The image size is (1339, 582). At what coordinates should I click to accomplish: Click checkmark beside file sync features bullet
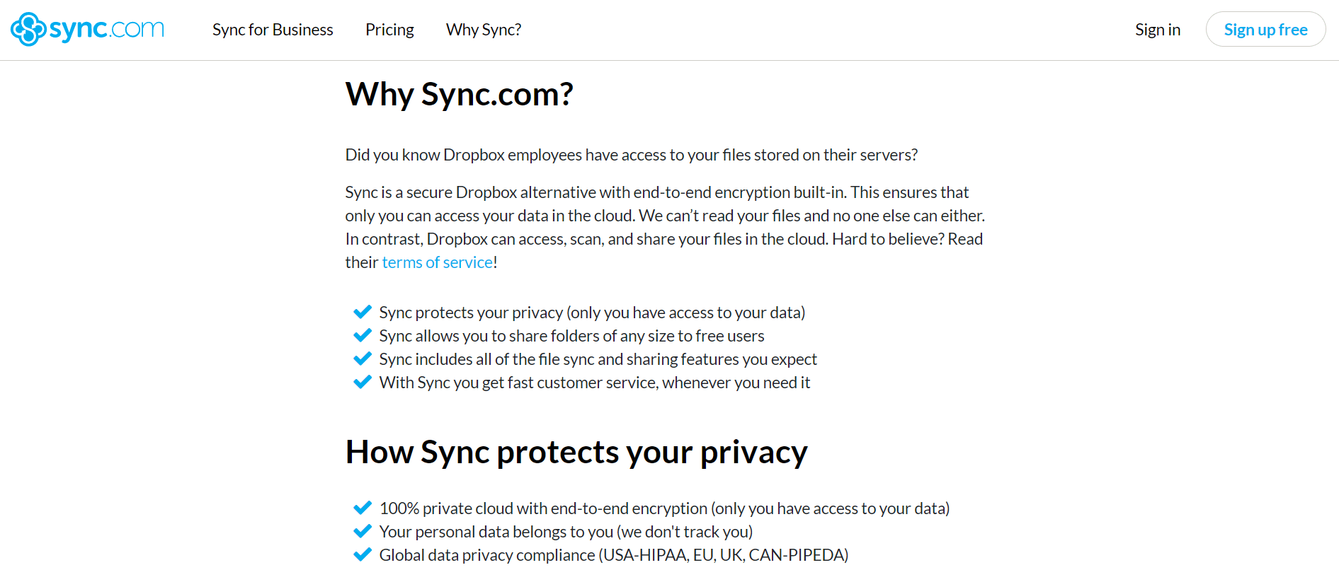(363, 359)
